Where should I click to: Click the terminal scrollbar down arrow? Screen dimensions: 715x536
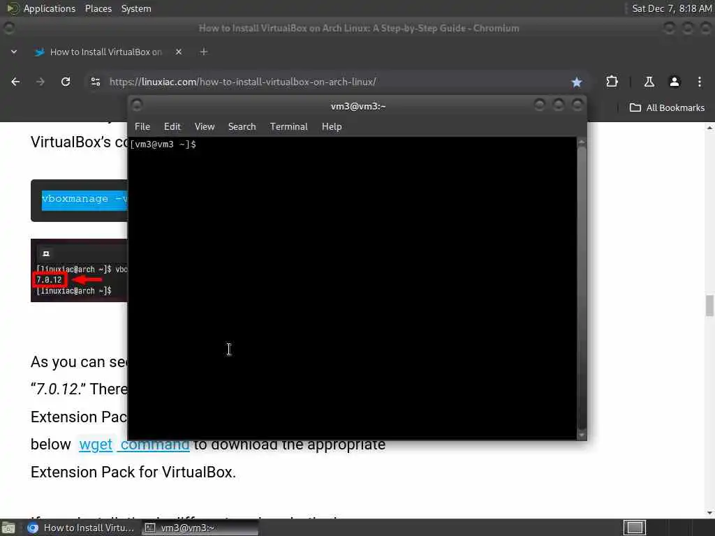click(x=582, y=435)
